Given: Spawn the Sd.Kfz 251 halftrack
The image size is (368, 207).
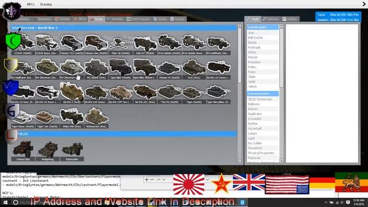Looking at the screenshot, I should 145,93.
